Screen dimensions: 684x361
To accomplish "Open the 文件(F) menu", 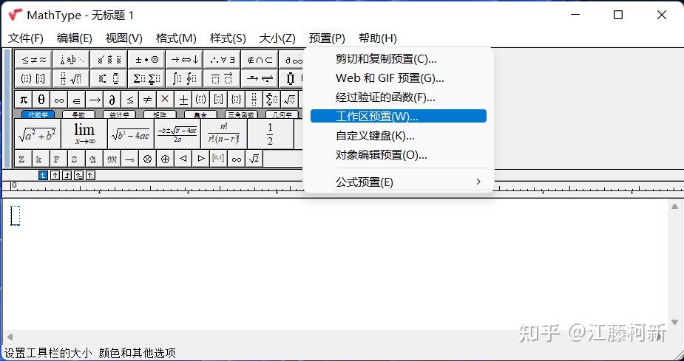I will [26, 38].
